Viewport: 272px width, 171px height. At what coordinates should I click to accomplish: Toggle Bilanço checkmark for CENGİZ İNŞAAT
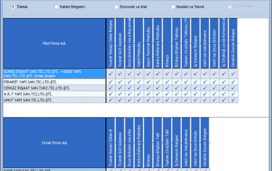[167, 88]
